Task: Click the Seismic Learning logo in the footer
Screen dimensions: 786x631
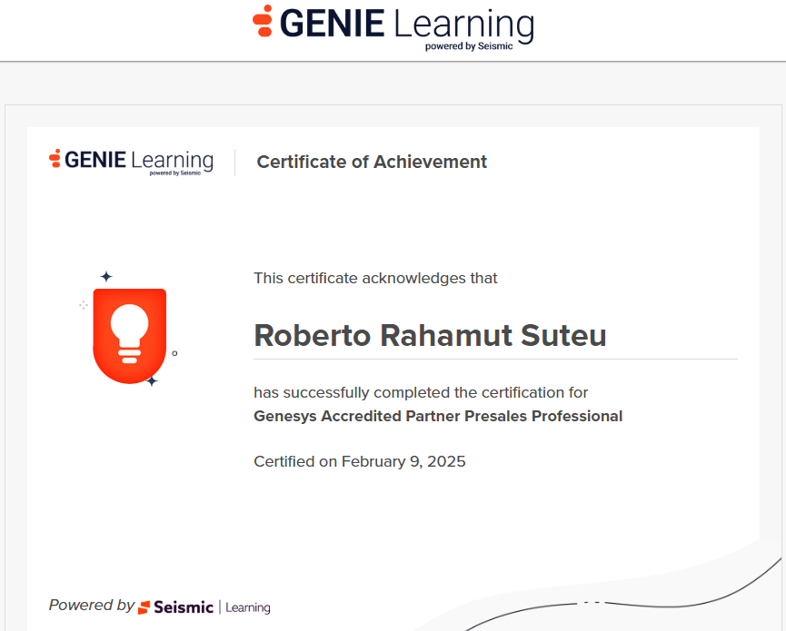Action: pyautogui.click(x=204, y=607)
